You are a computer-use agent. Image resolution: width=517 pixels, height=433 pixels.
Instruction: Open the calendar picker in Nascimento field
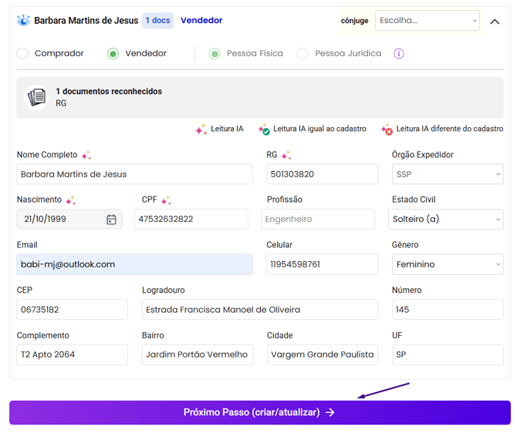(x=111, y=220)
